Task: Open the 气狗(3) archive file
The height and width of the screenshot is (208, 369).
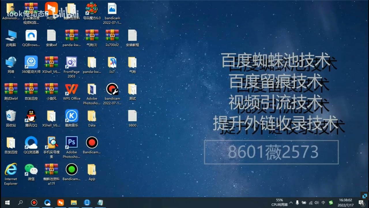Action: tap(92, 36)
